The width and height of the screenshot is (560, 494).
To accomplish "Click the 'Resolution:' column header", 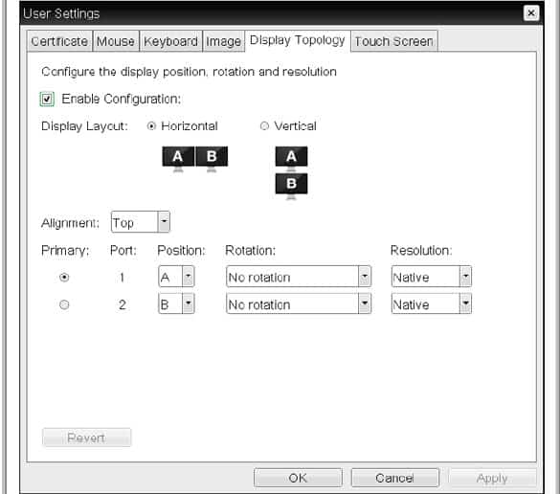I will coord(421,251).
